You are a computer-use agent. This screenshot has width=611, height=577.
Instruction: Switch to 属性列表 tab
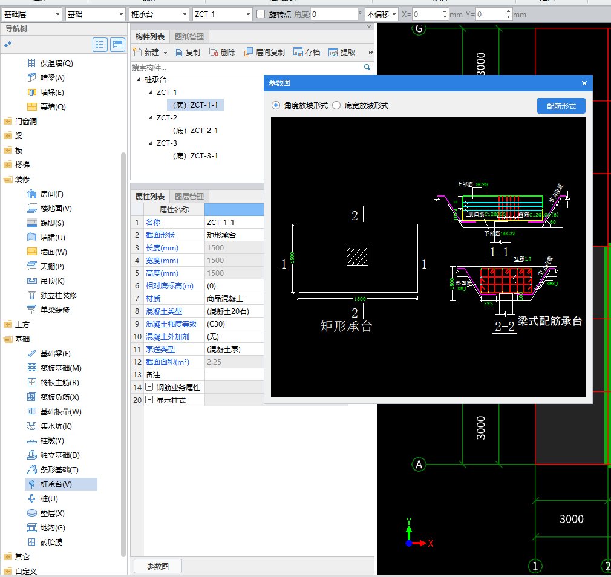coord(150,197)
